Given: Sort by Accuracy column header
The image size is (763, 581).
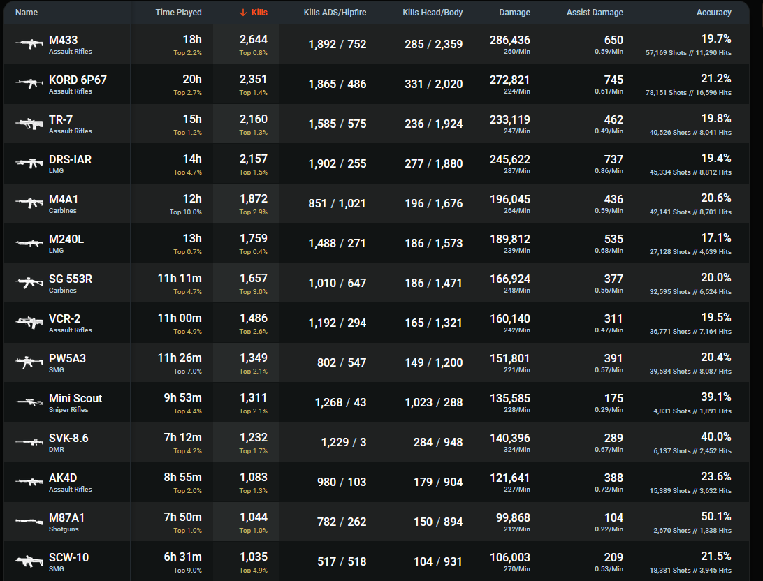Looking at the screenshot, I should 714,13.
